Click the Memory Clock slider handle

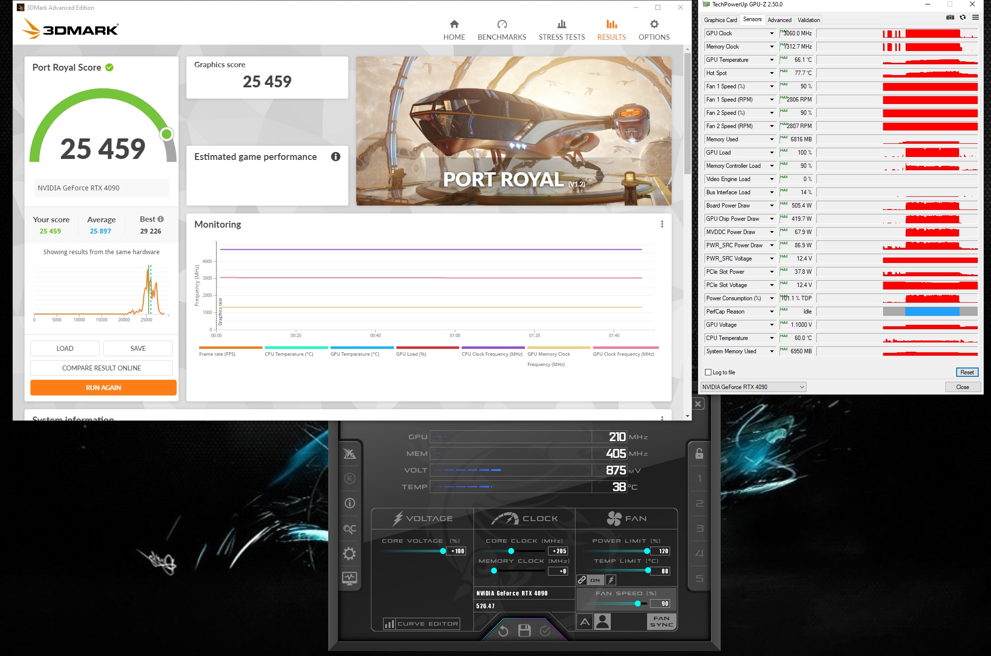tap(494, 571)
